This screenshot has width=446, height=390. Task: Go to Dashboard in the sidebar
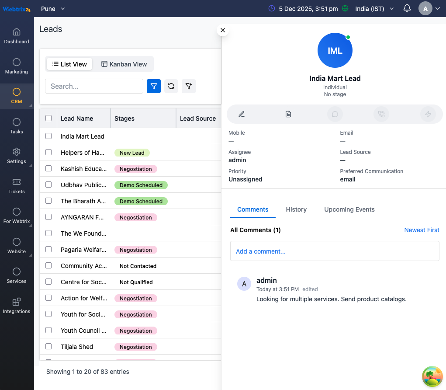(17, 36)
